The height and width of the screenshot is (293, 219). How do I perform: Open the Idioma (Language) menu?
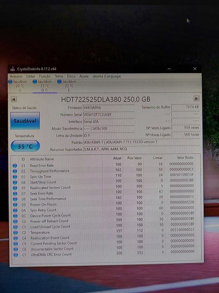coord(107,76)
